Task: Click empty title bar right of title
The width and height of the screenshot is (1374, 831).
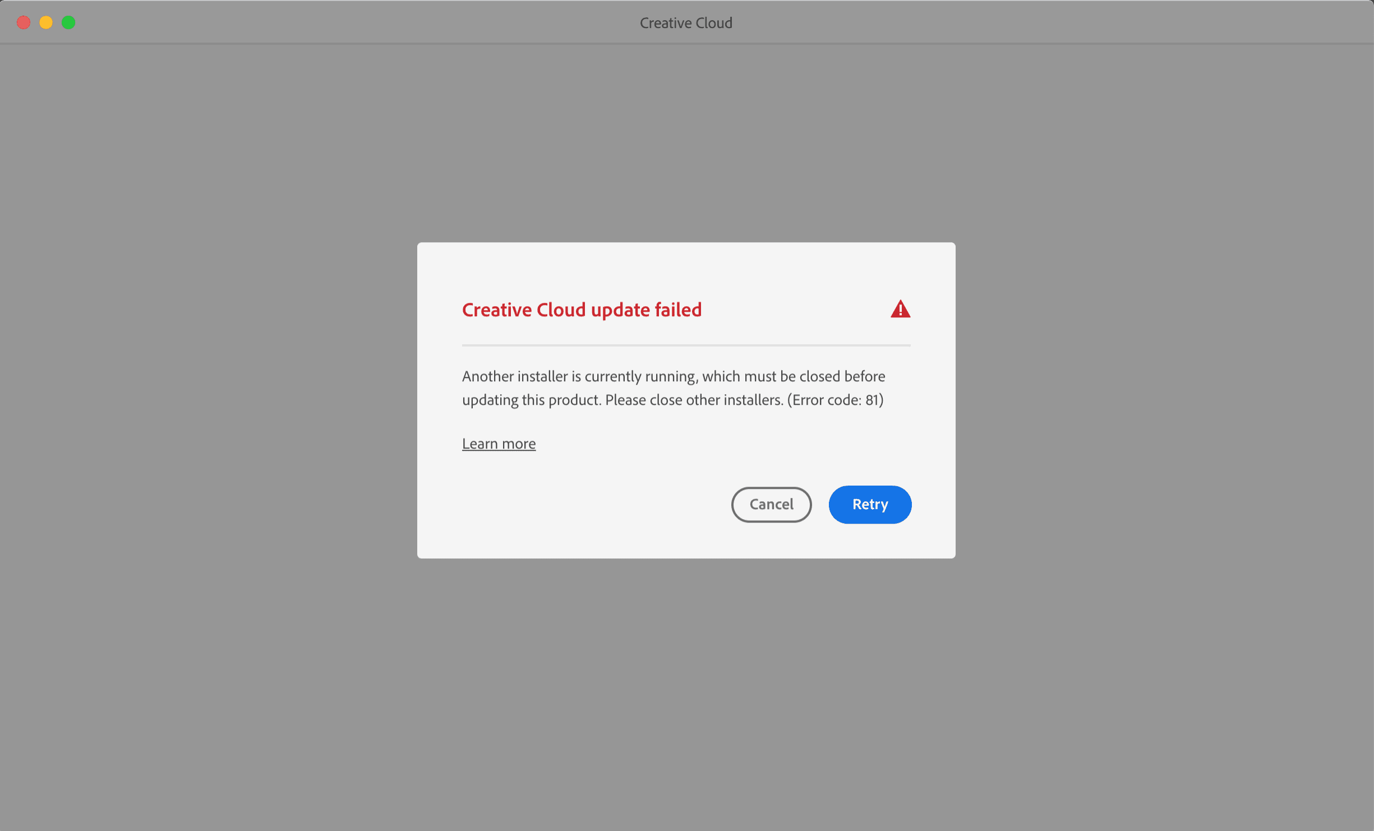Action: pos(1038,22)
